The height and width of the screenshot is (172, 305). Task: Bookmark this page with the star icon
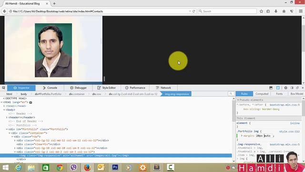click(261, 11)
